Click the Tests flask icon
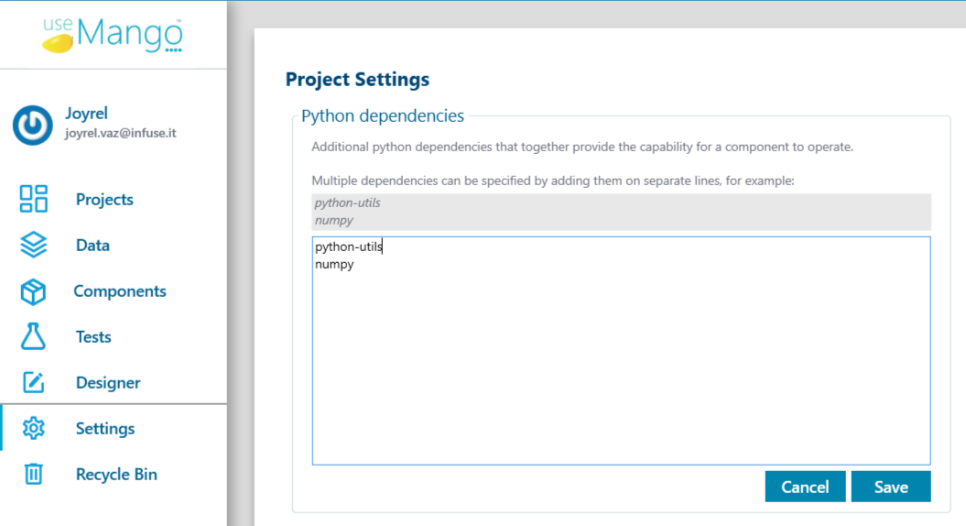This screenshot has width=966, height=526. coord(33,336)
